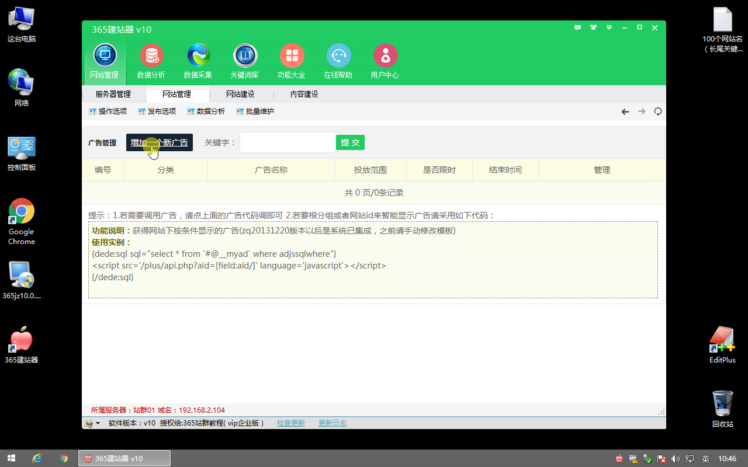Open the 批量维护 menu

[255, 111]
